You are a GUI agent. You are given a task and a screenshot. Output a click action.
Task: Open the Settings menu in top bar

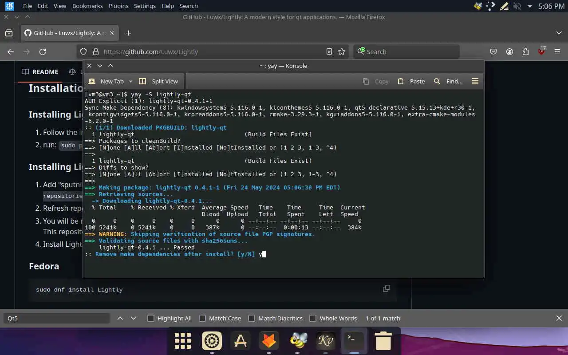pos(145,6)
